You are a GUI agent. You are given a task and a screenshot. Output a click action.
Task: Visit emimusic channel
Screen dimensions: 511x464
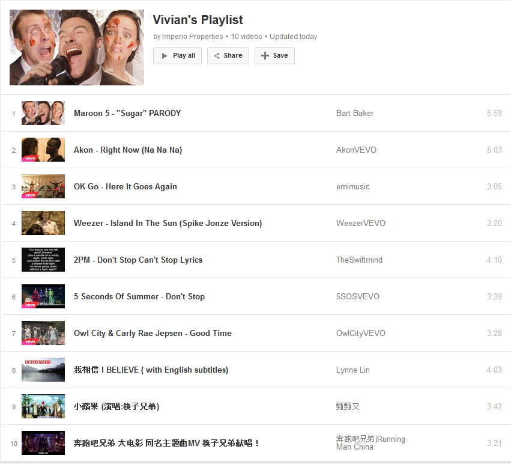point(353,187)
